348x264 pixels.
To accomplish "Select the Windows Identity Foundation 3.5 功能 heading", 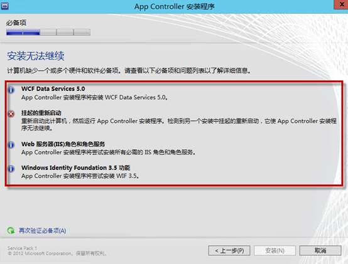I will click(75, 167).
